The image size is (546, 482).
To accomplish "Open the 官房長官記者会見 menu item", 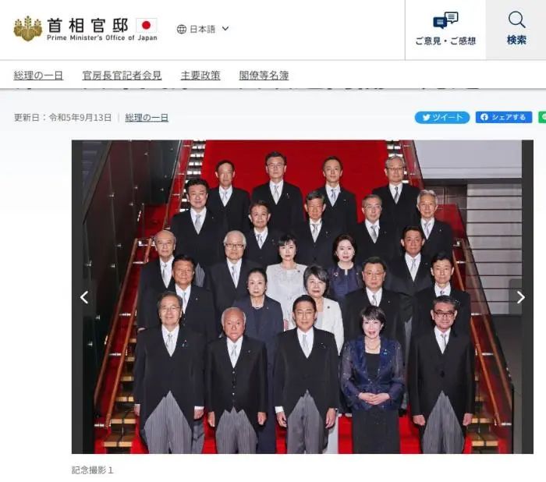I will pos(122,75).
